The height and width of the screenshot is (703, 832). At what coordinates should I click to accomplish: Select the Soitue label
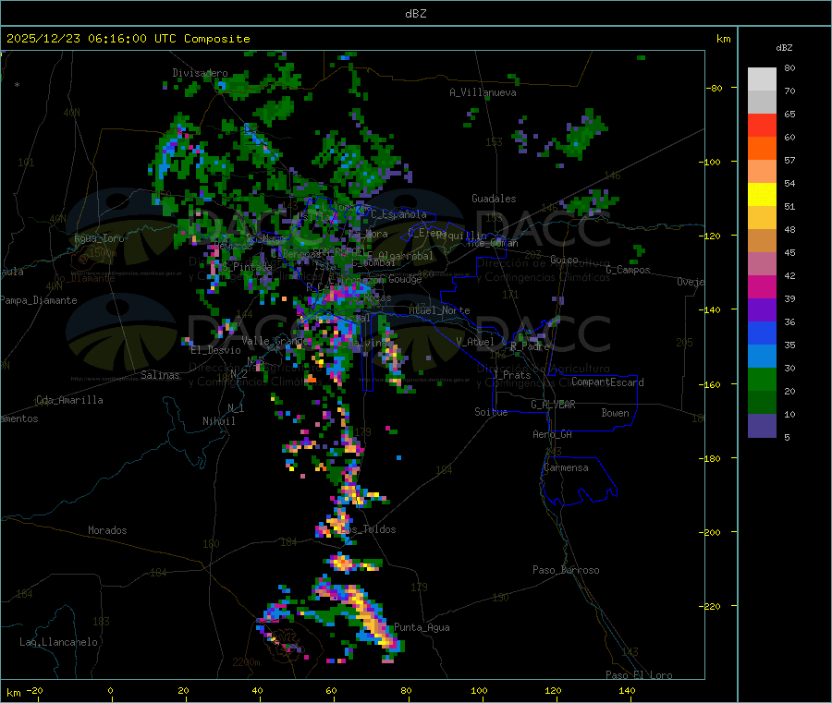(492, 412)
